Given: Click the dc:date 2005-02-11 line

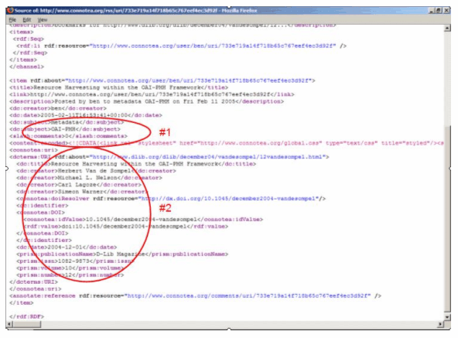Looking at the screenshot, I should click(86, 115).
